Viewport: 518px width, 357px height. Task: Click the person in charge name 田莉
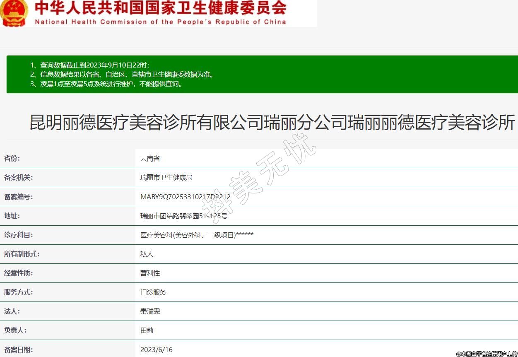point(147,330)
